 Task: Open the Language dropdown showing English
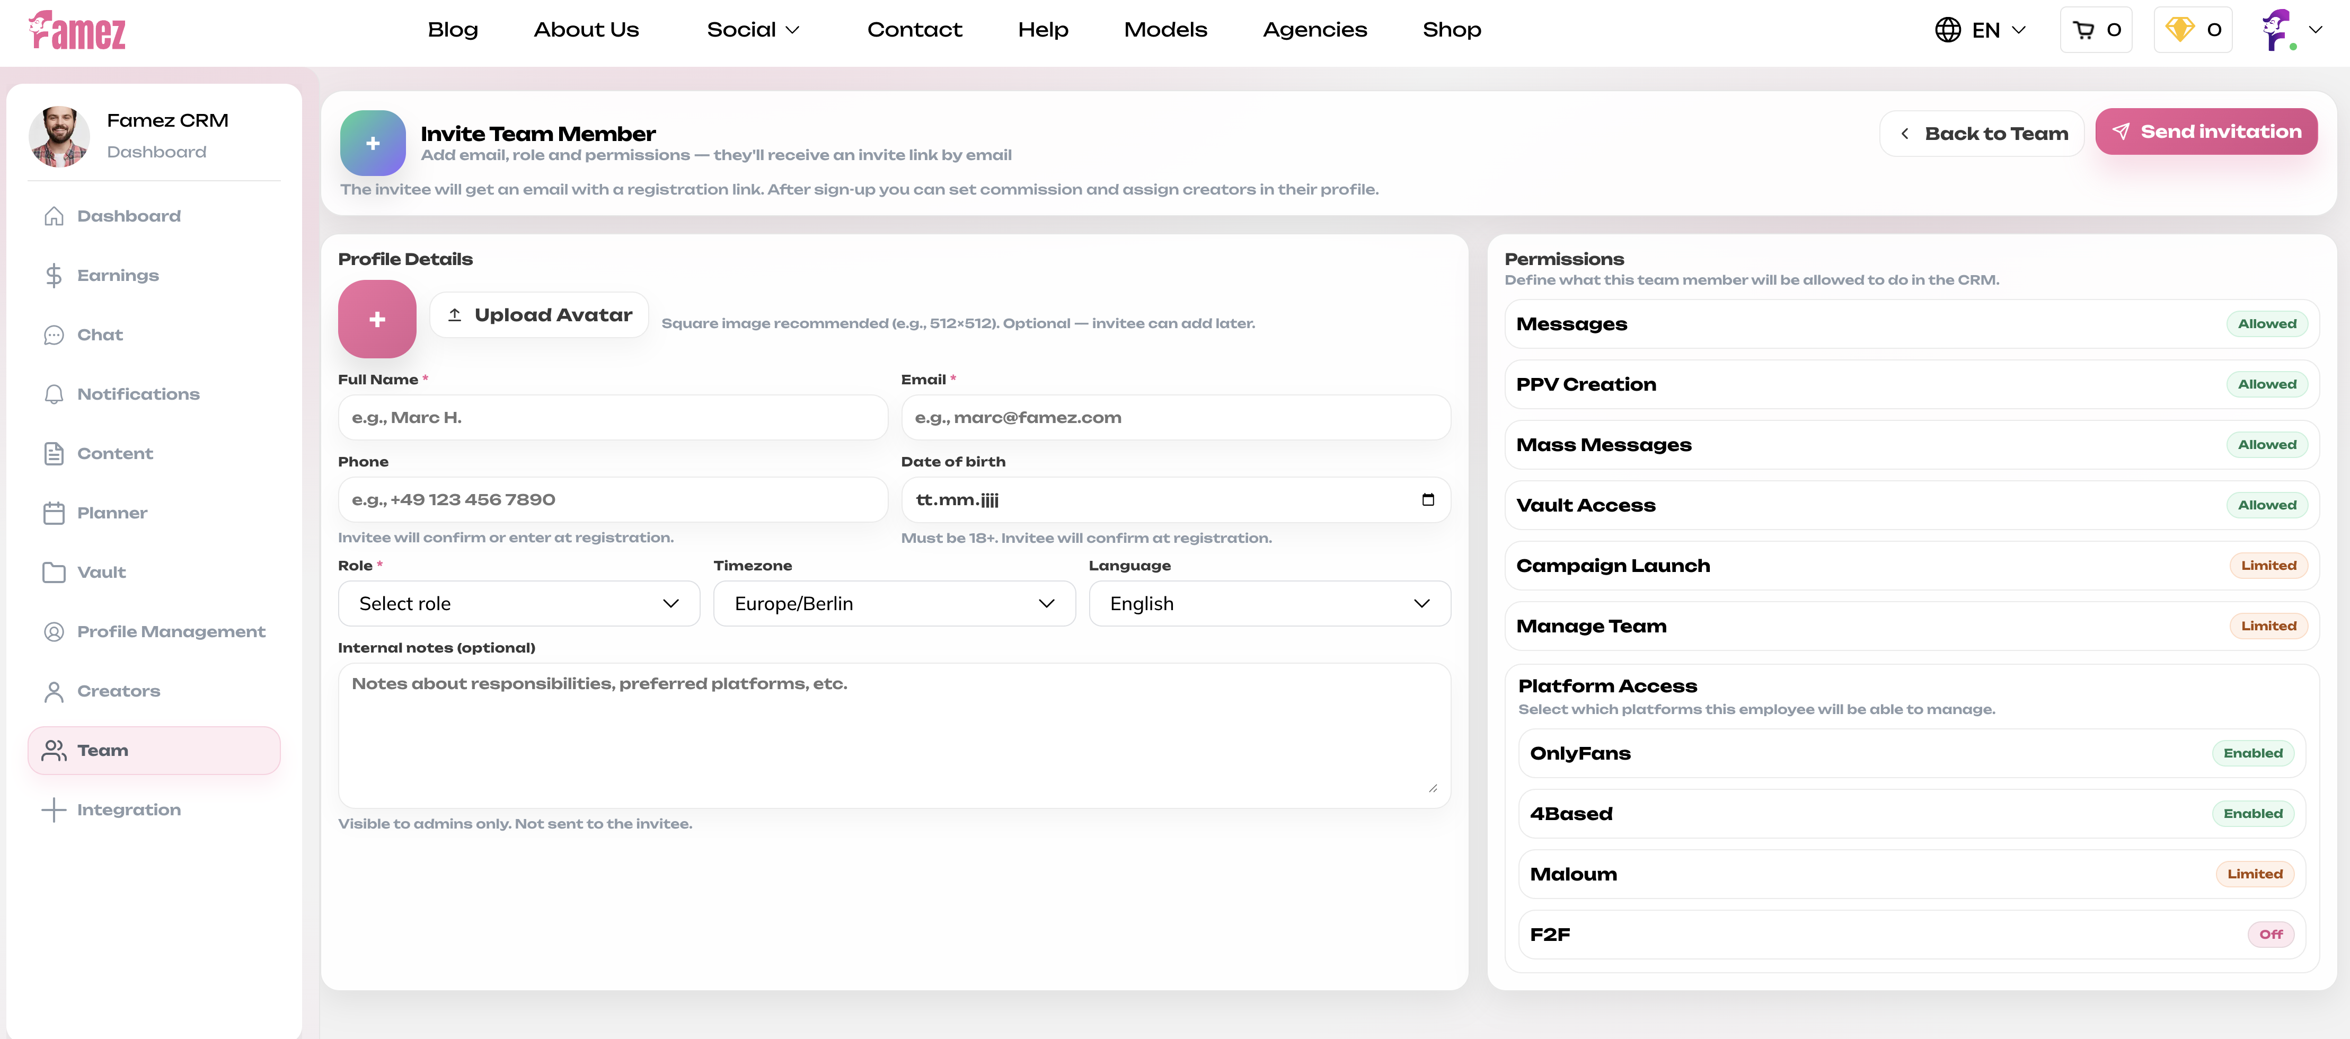(1270, 603)
